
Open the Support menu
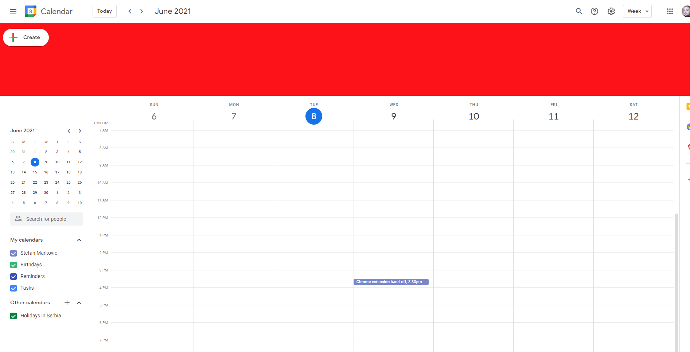[595, 11]
